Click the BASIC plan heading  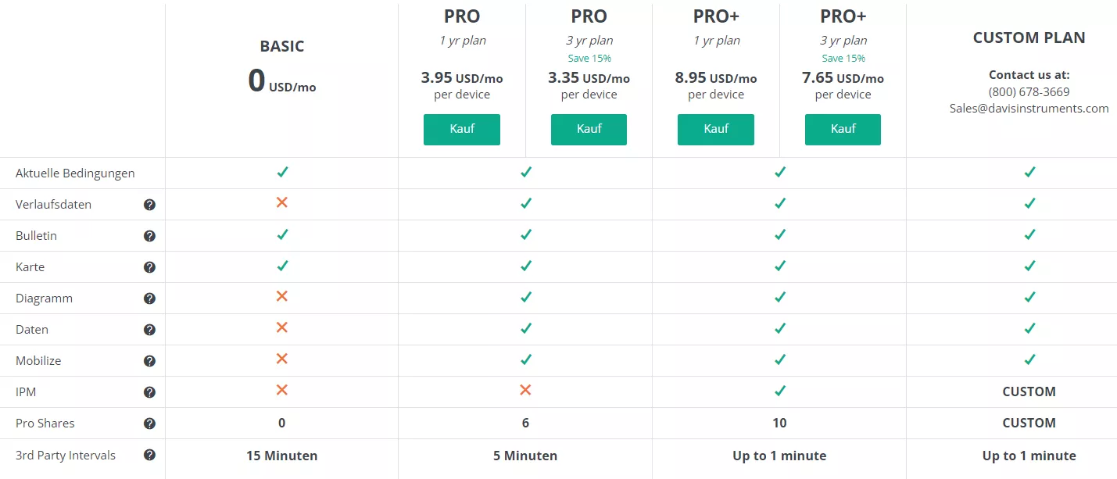282,46
